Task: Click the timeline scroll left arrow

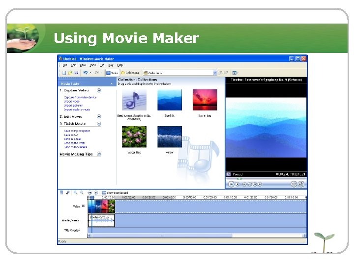Action: tap(89, 236)
